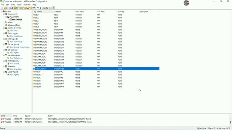Click the New Tag Group toolbar icon
Viewport: 232px width, 130px height.
24,8
